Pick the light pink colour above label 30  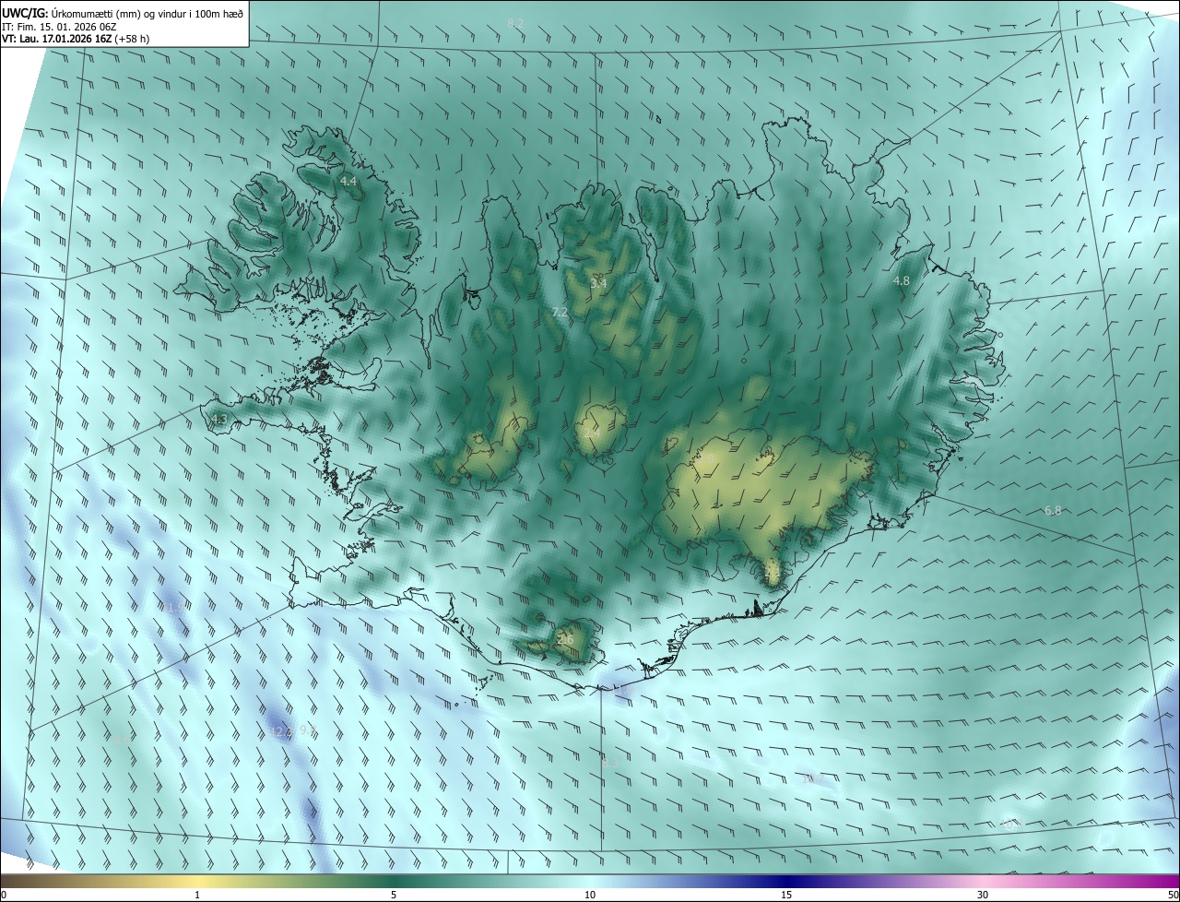983,881
